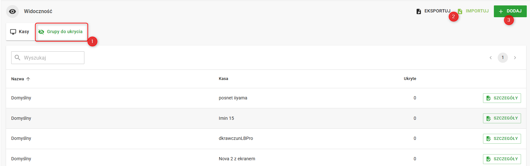Click the Ukryte column header
The image size is (530, 166).
point(410,79)
